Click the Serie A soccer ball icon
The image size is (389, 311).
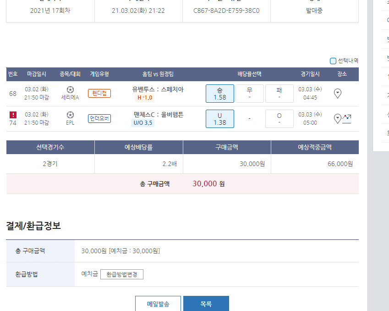70,89
